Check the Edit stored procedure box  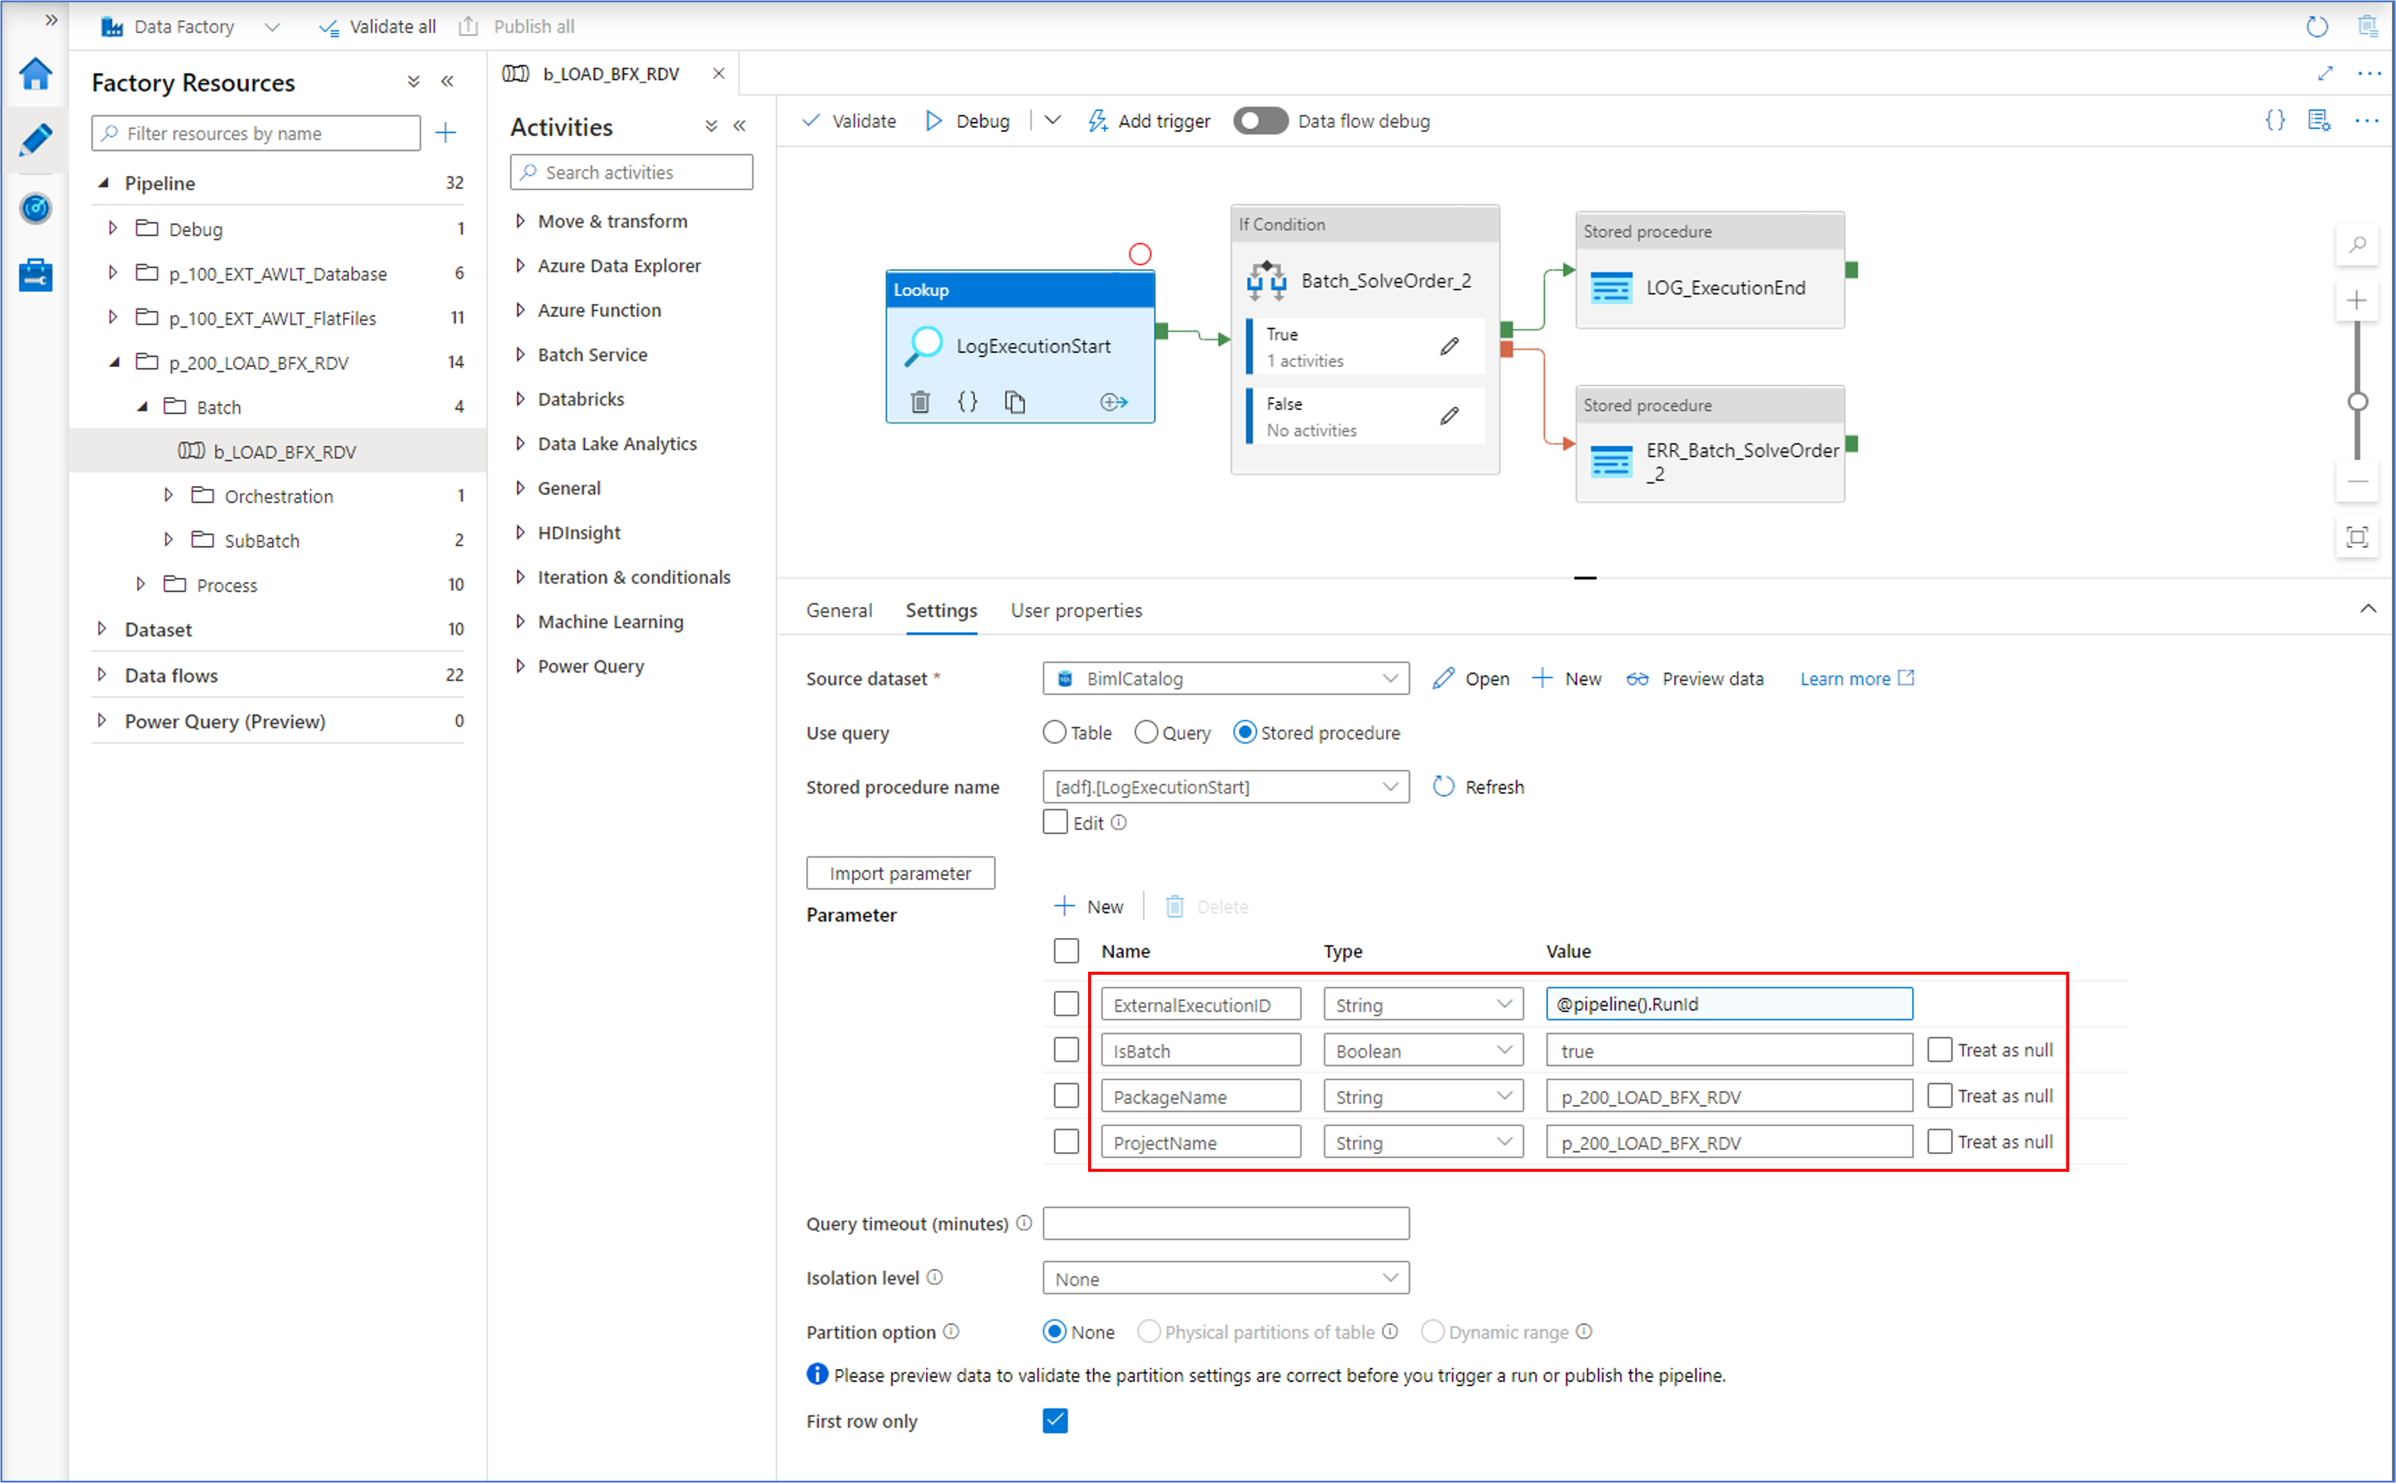click(1055, 822)
